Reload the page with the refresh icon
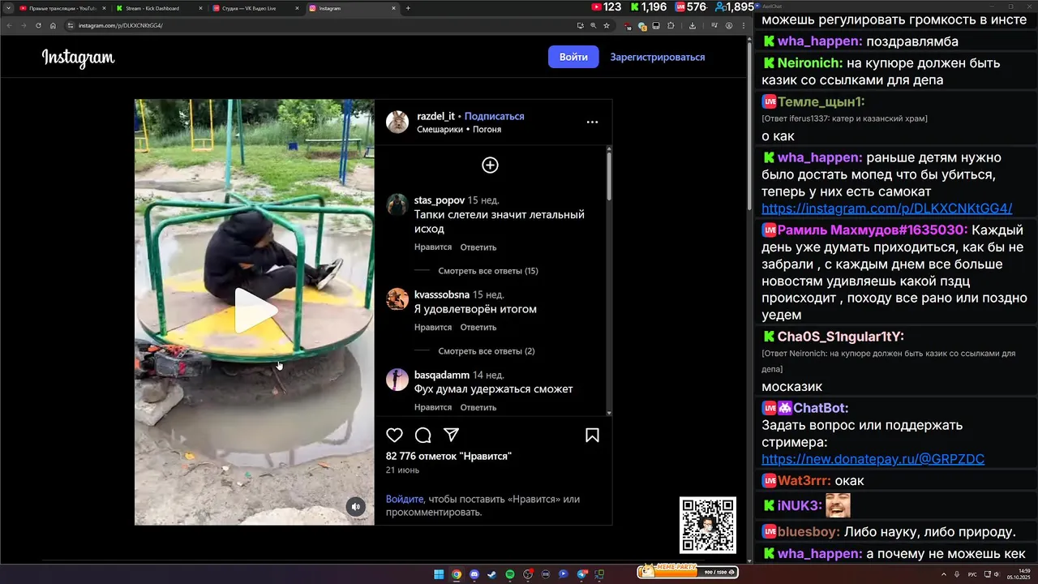1038x584 pixels. (38, 25)
